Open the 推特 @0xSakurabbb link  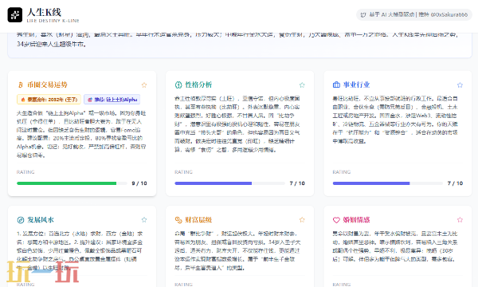pyautogui.click(x=443, y=14)
